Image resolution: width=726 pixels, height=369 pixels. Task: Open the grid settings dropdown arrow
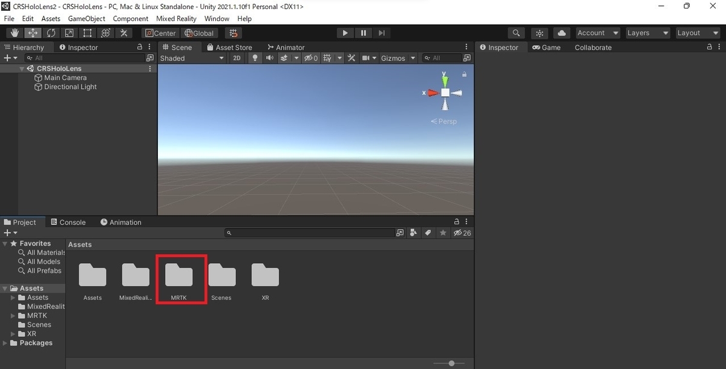pyautogui.click(x=340, y=58)
